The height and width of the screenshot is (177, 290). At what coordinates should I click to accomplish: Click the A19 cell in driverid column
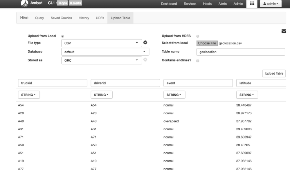pos(93,161)
